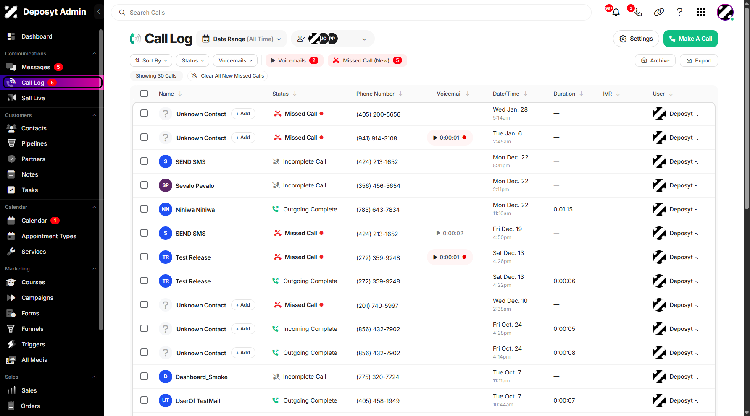
Task: Click the NN avatar for Nihiwa Nihiwa
Action: click(166, 209)
